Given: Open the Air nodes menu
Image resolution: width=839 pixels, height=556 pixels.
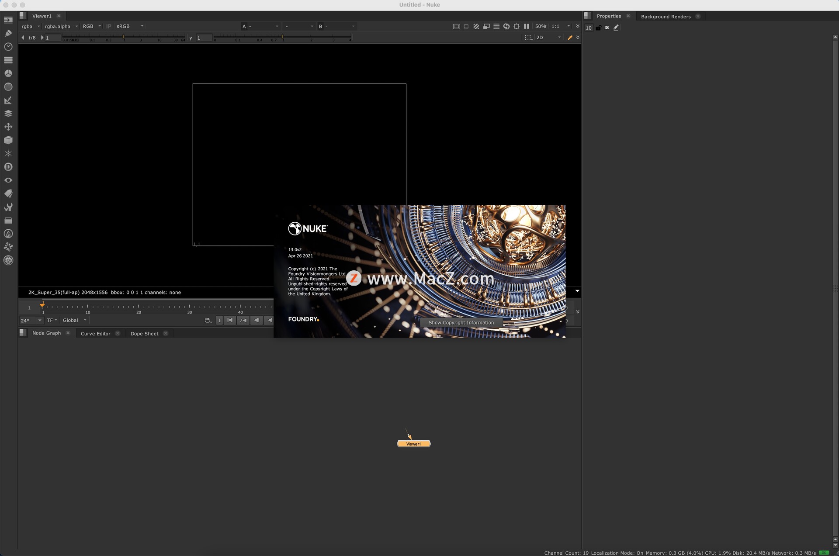Looking at the screenshot, I should [x=8, y=247].
